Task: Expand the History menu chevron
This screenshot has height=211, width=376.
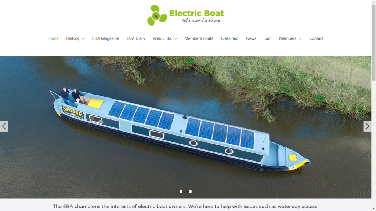Action: point(83,39)
